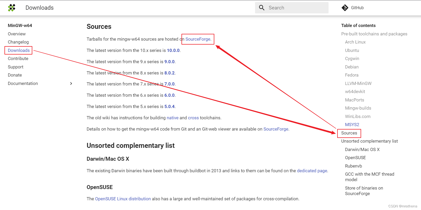This screenshot has width=421, height=210.
Task: Jump to OpenSUSE in contents
Action: pos(355,158)
